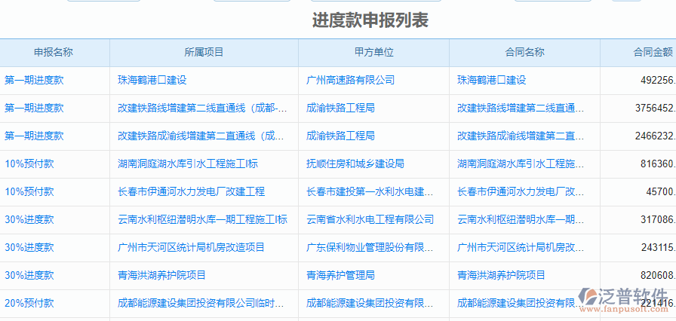
Task: Open 青海洪湖养护院项目 in the 合同名称 column
Action: coord(502,275)
